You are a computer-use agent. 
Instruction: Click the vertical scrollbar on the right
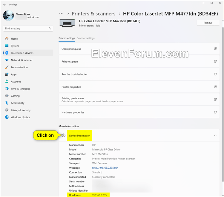pyautogui.click(x=223, y=104)
